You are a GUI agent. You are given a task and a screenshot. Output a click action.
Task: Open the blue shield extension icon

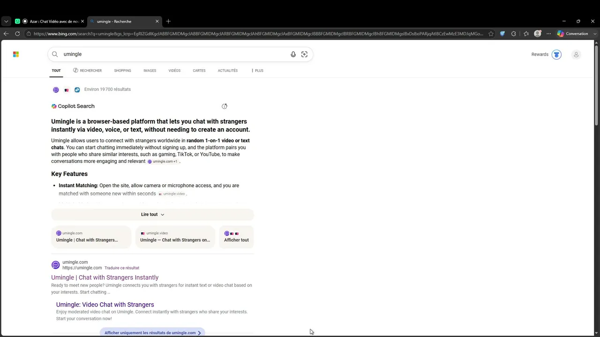502,34
